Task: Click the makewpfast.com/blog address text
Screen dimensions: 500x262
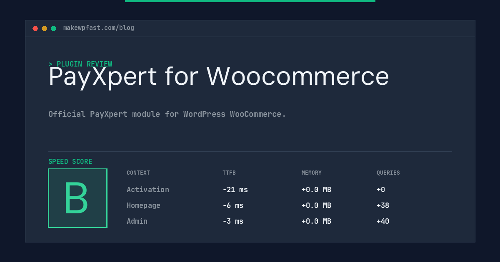Action: coord(99,28)
